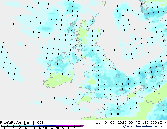Click the '0.5' legend scale label

click(x=9, y=128)
